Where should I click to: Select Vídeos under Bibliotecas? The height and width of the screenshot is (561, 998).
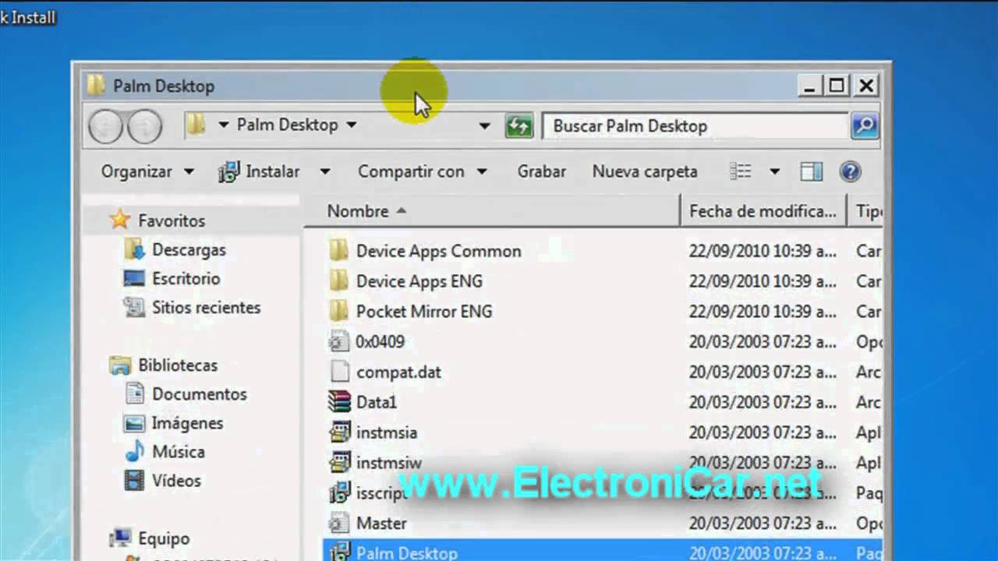tap(176, 480)
